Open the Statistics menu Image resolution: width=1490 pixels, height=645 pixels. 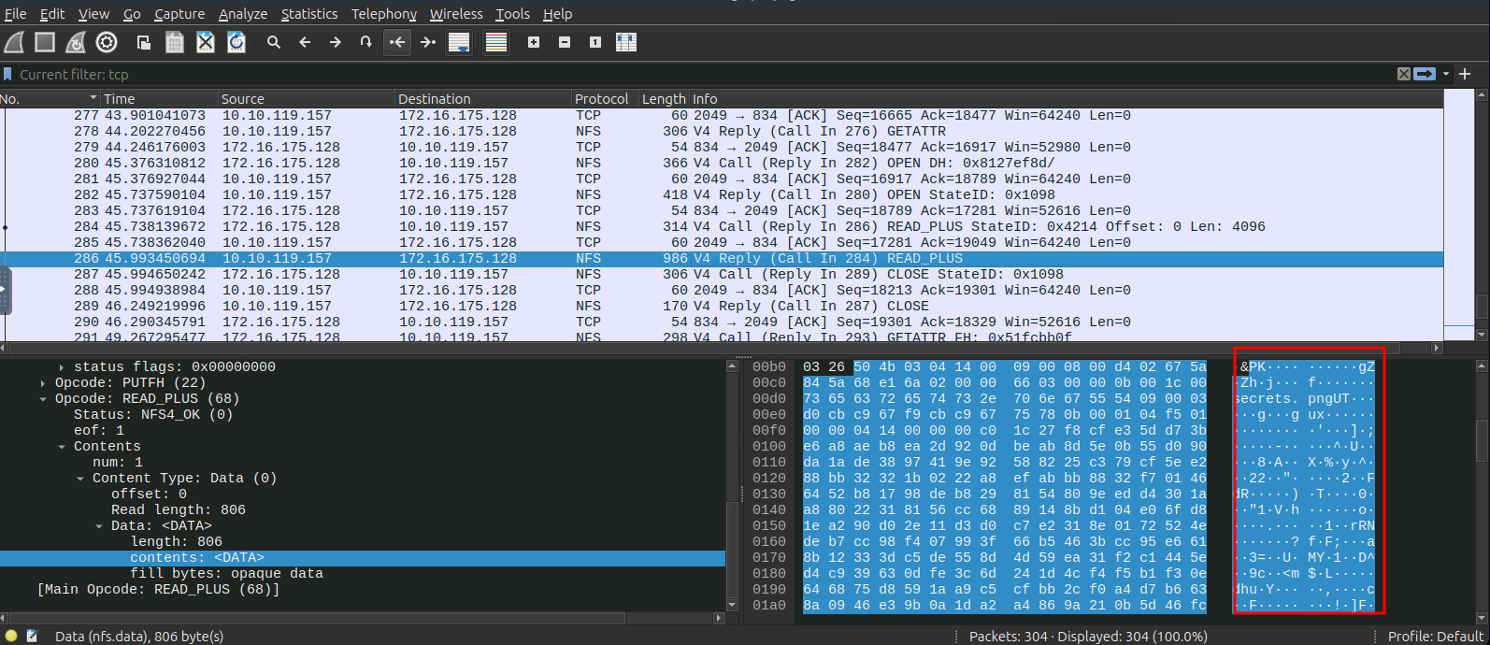308,14
